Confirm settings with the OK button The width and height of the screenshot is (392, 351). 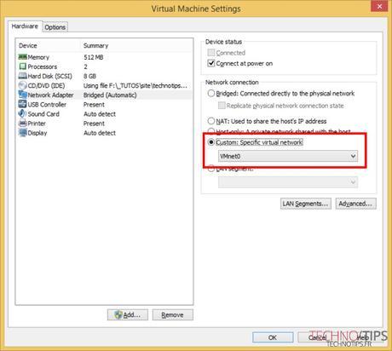point(273,337)
